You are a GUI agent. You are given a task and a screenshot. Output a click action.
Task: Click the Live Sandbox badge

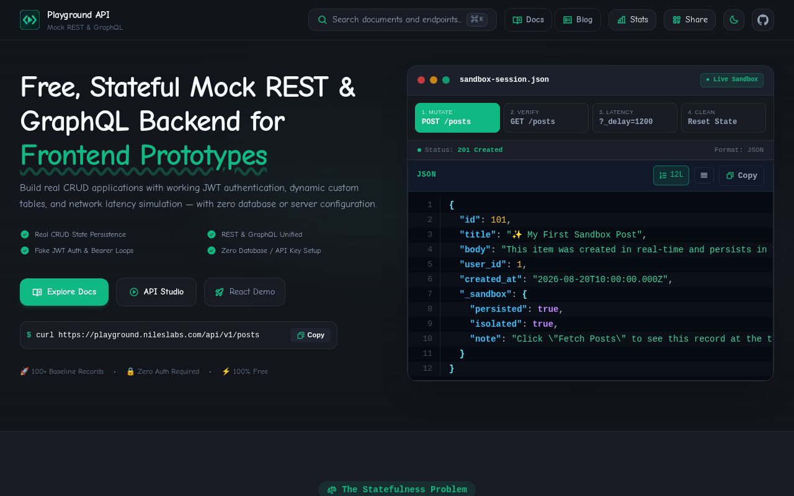pyautogui.click(x=732, y=80)
